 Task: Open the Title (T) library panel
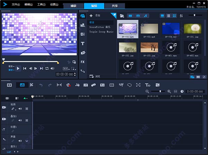tap(83, 43)
